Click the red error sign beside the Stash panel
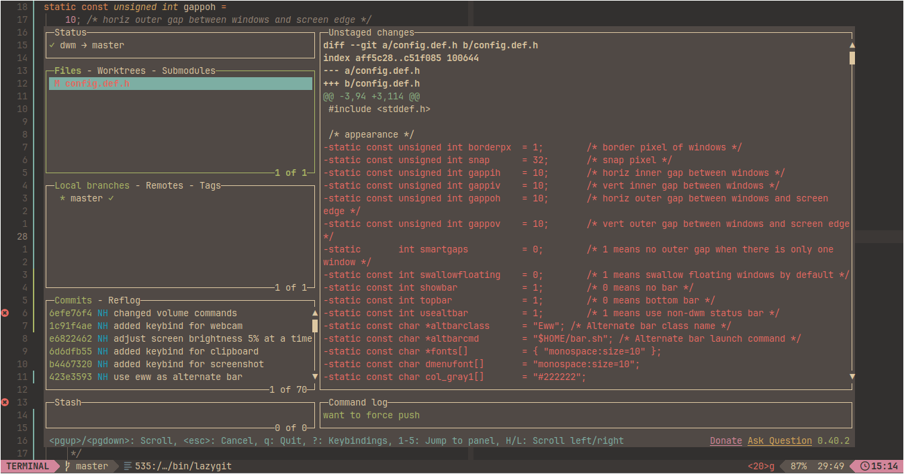The height and width of the screenshot is (474, 904). click(x=4, y=402)
